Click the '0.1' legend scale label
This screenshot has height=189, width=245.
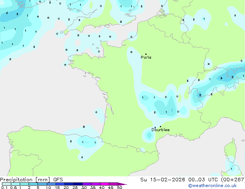click(x=4, y=187)
